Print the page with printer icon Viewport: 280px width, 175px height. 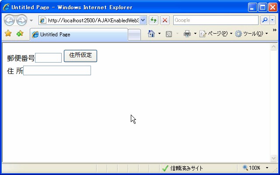pyautogui.click(x=187, y=34)
